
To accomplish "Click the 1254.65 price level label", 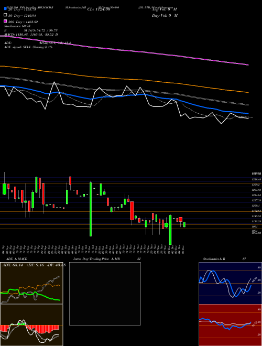I will pos(256,195).
